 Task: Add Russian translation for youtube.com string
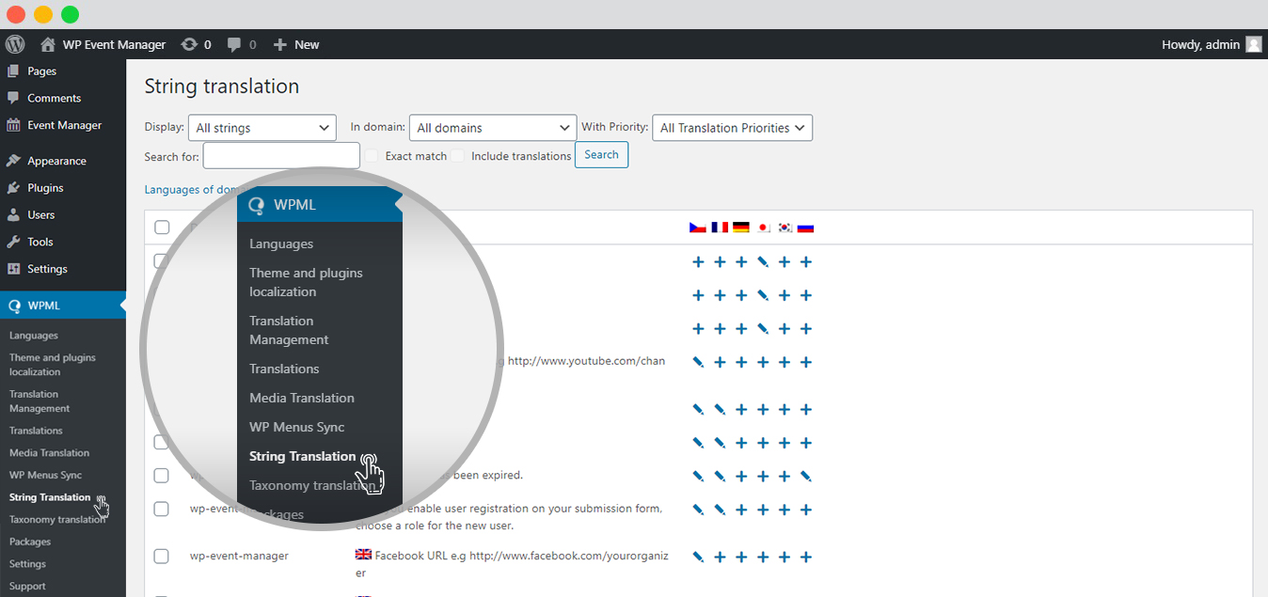click(805, 362)
